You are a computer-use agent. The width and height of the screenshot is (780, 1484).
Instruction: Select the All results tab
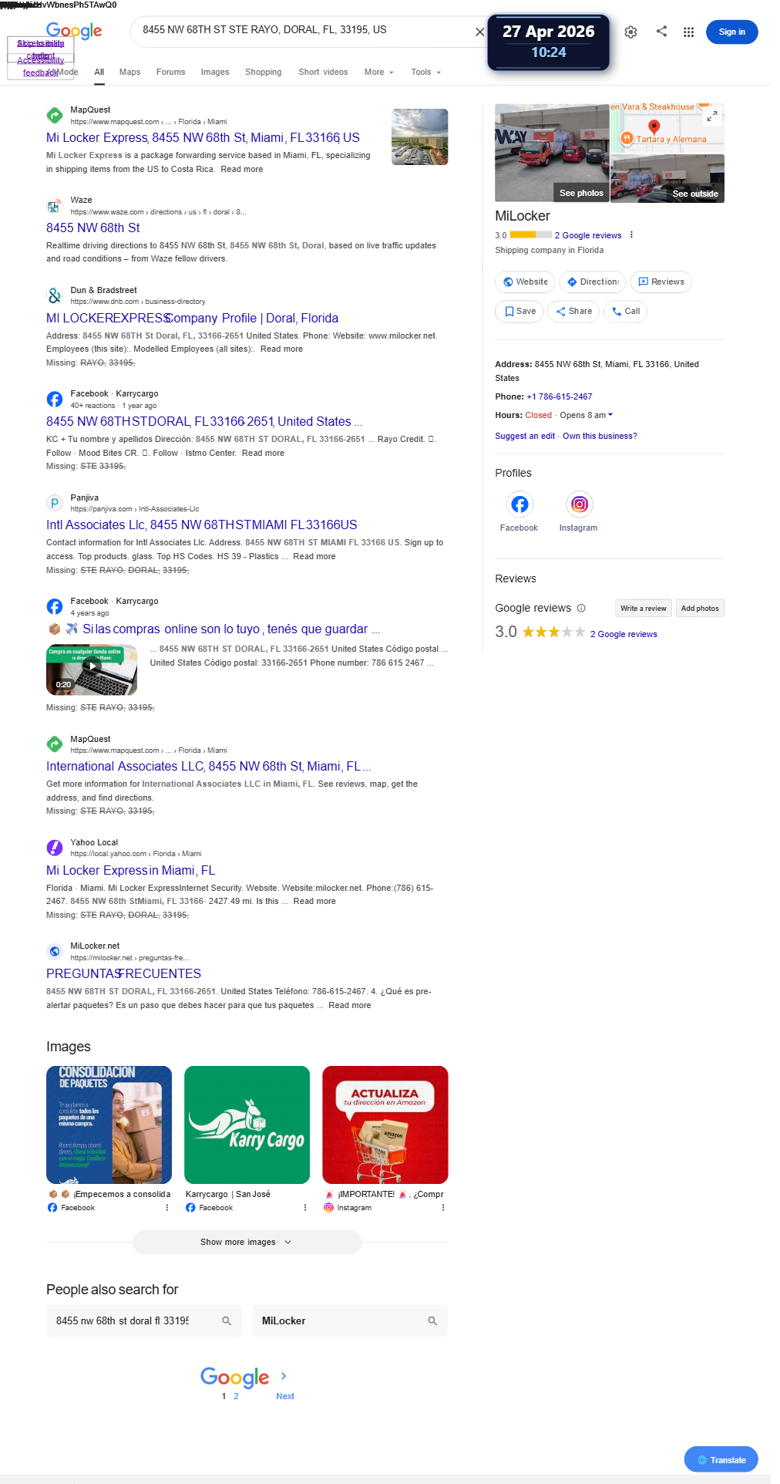pyautogui.click(x=99, y=72)
